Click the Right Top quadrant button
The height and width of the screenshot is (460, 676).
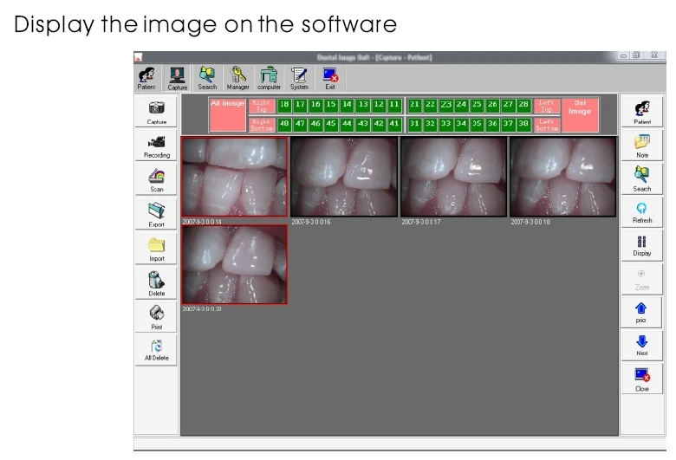tap(261, 106)
